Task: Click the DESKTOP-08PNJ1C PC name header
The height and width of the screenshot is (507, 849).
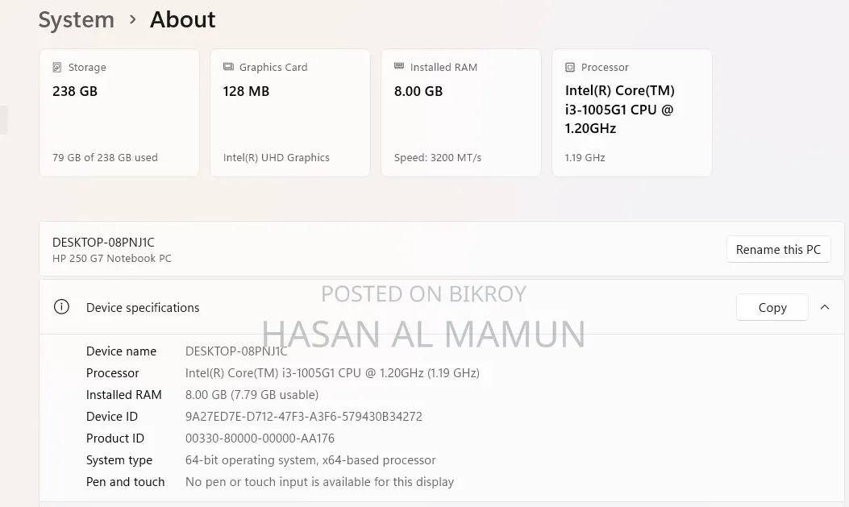Action: coord(103,243)
